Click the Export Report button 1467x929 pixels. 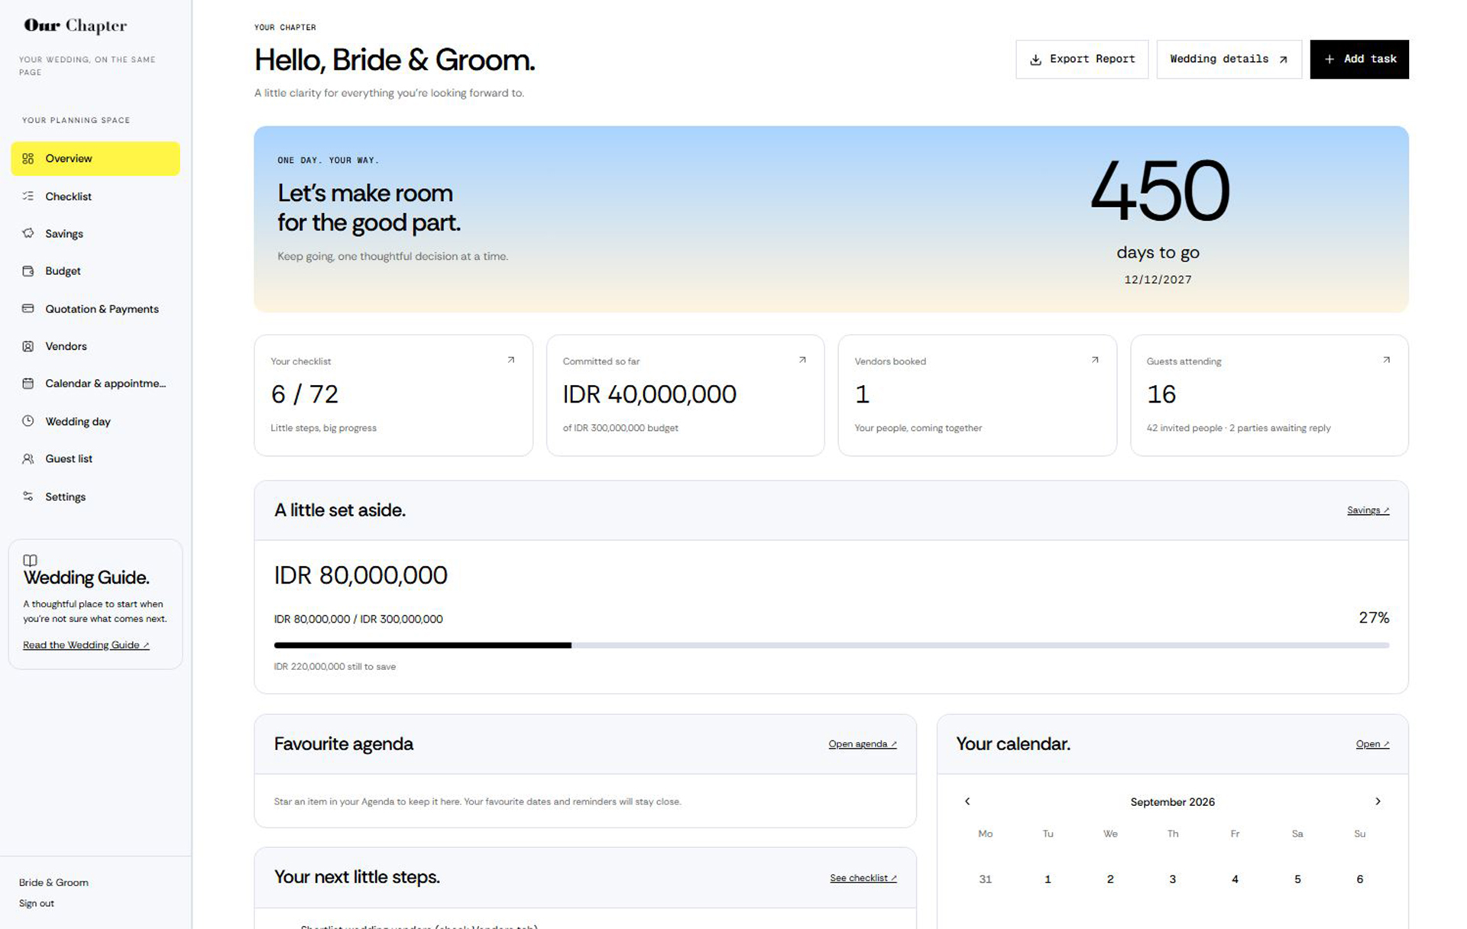1082,60
